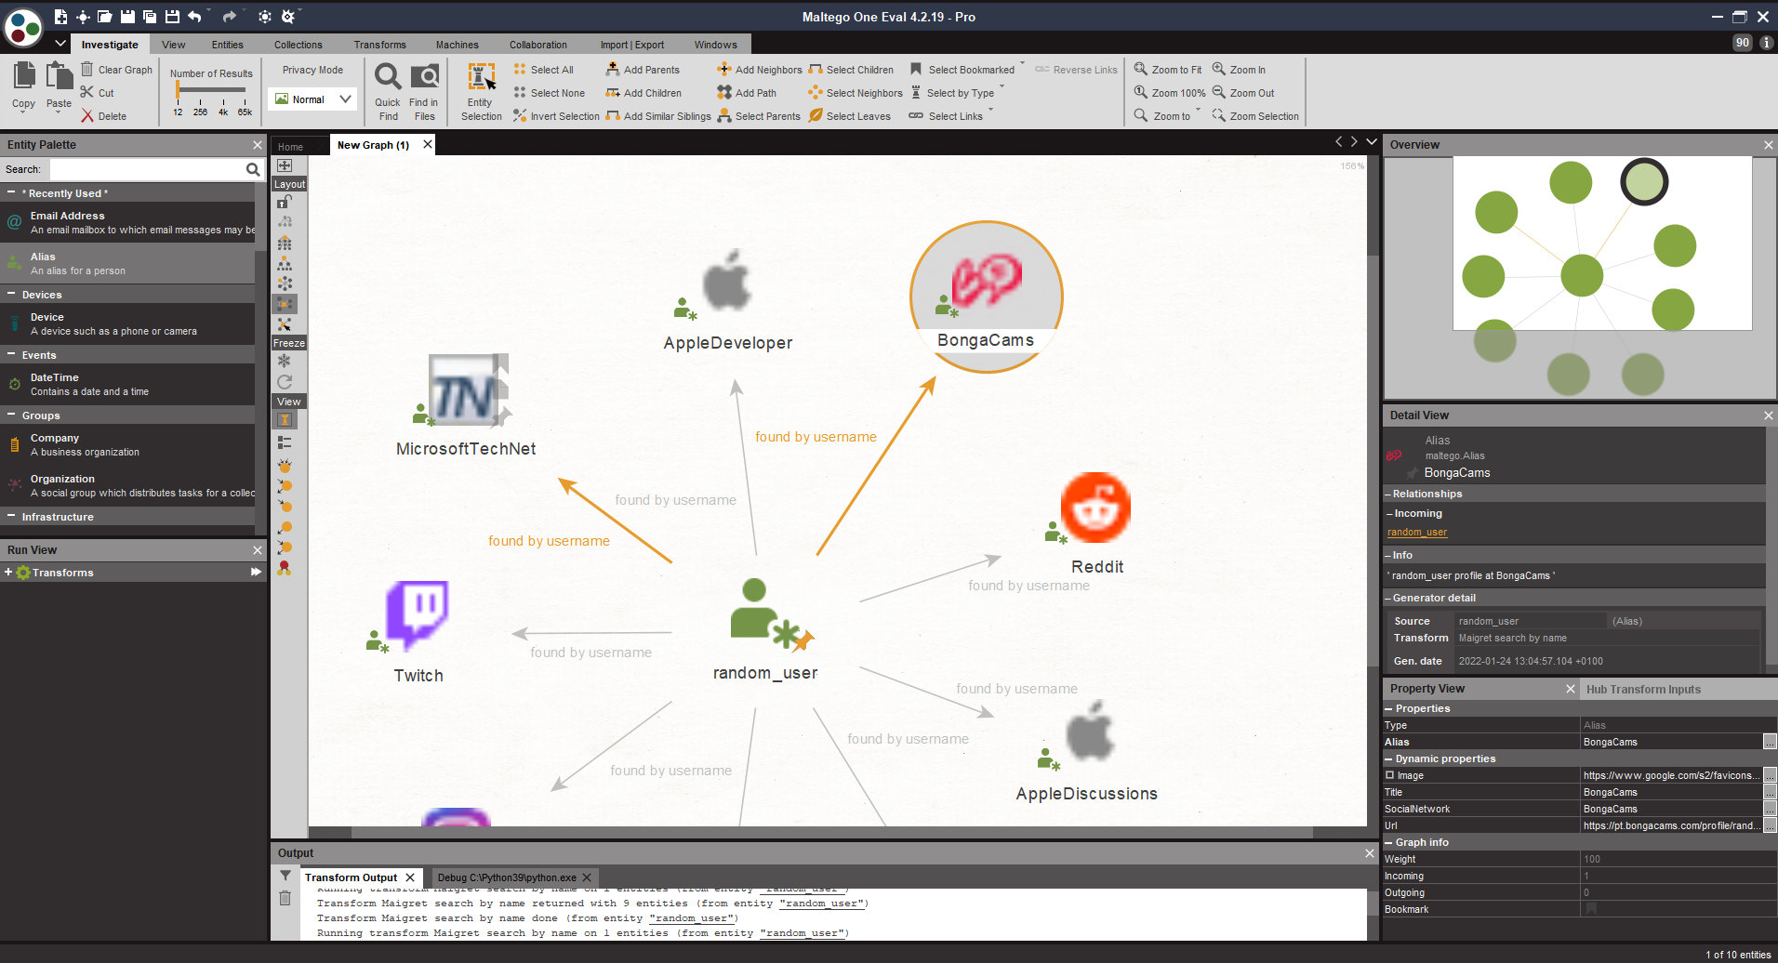This screenshot has width=1778, height=963.
Task: Toggle the ball-size view mode in sidebar
Action: 285,464
